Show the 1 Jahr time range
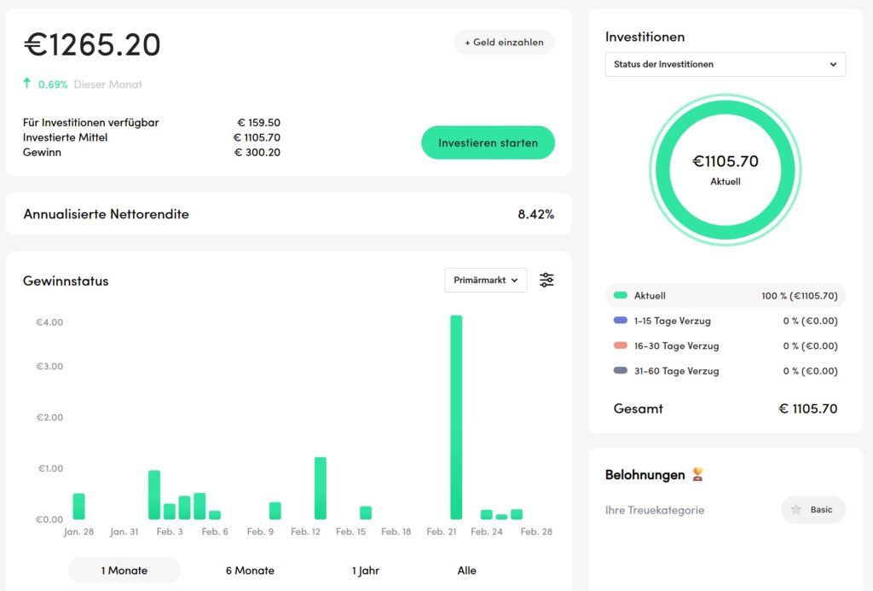Viewport: 873px width, 591px height. (x=366, y=571)
